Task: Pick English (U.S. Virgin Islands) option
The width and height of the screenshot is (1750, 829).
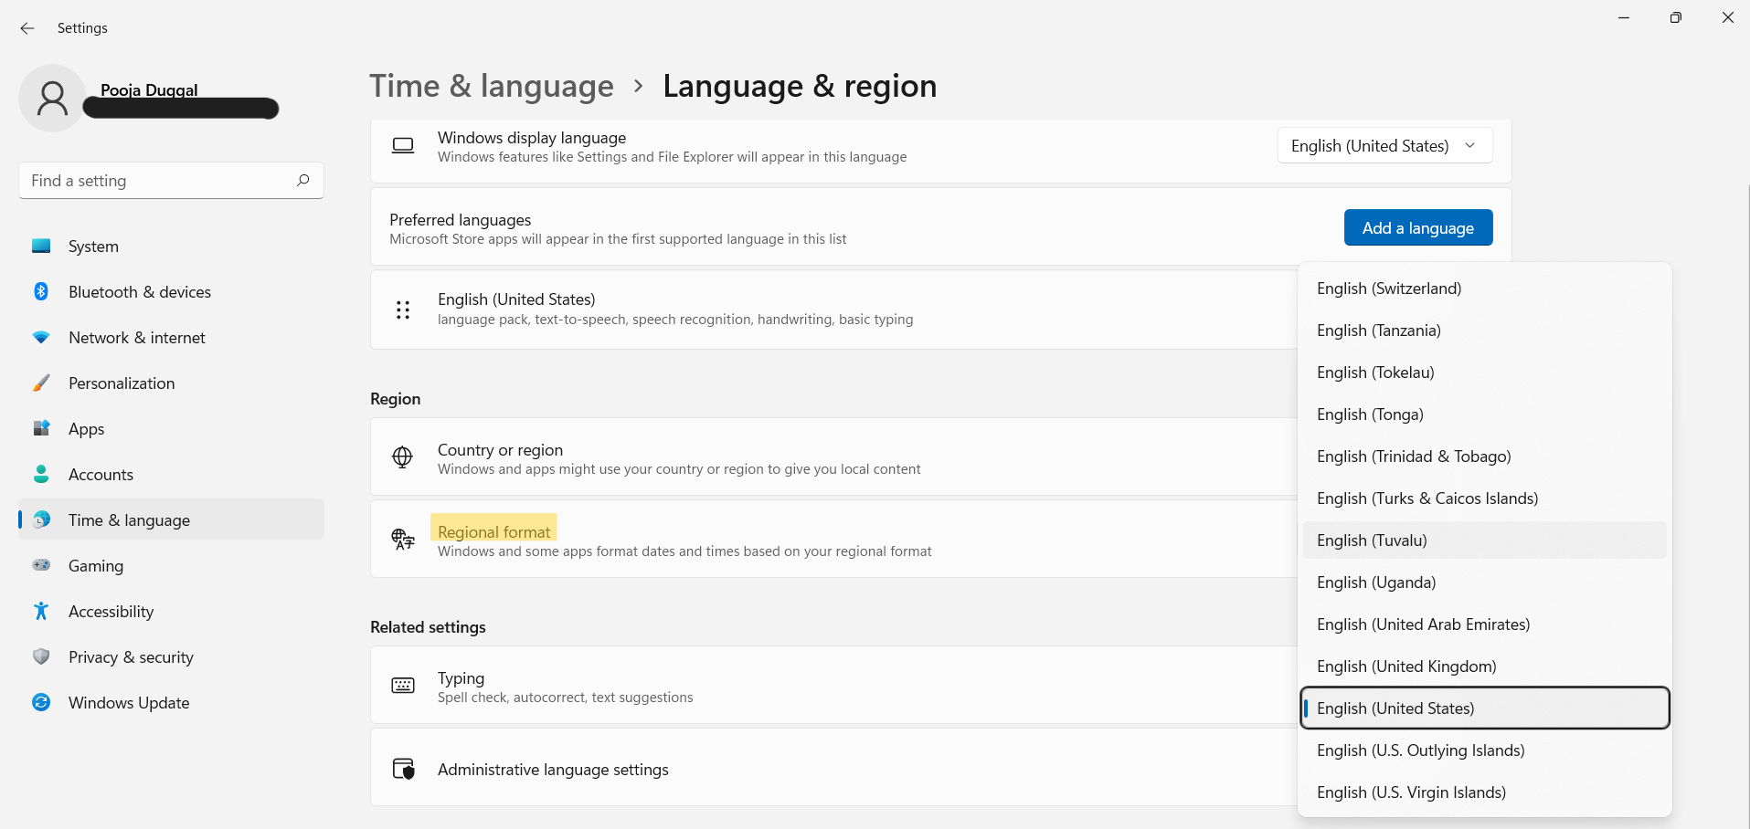Action: pos(1411,792)
